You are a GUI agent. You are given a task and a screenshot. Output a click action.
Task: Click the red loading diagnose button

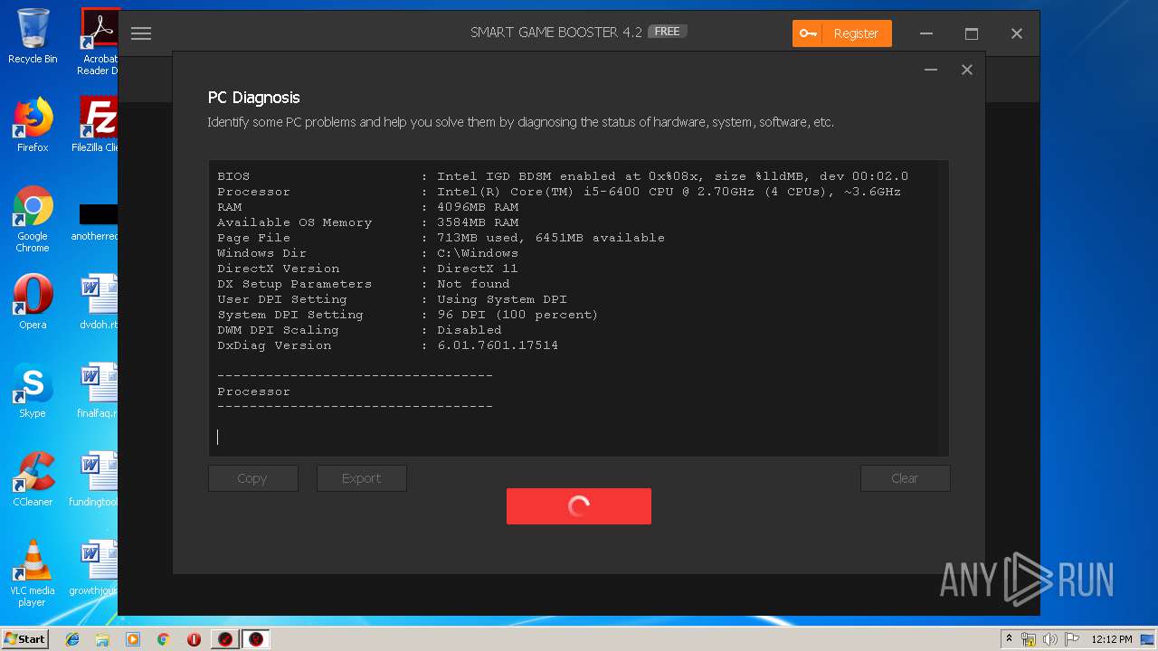pyautogui.click(x=579, y=506)
